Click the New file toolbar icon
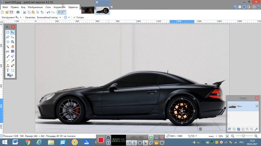 [x=2, y=12]
